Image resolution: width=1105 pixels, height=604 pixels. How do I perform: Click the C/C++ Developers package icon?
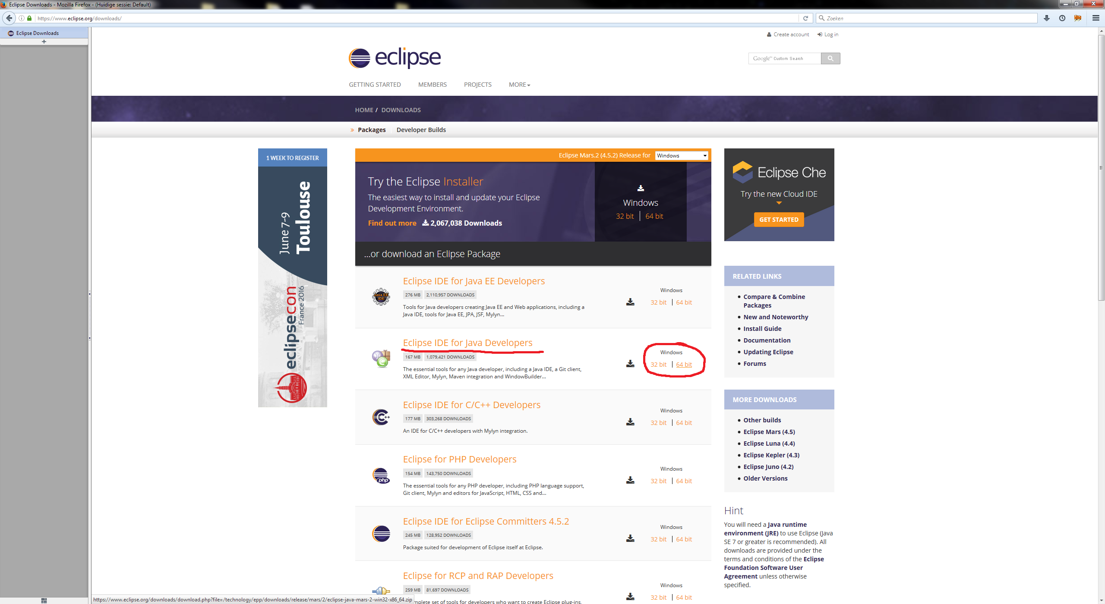tap(380, 417)
